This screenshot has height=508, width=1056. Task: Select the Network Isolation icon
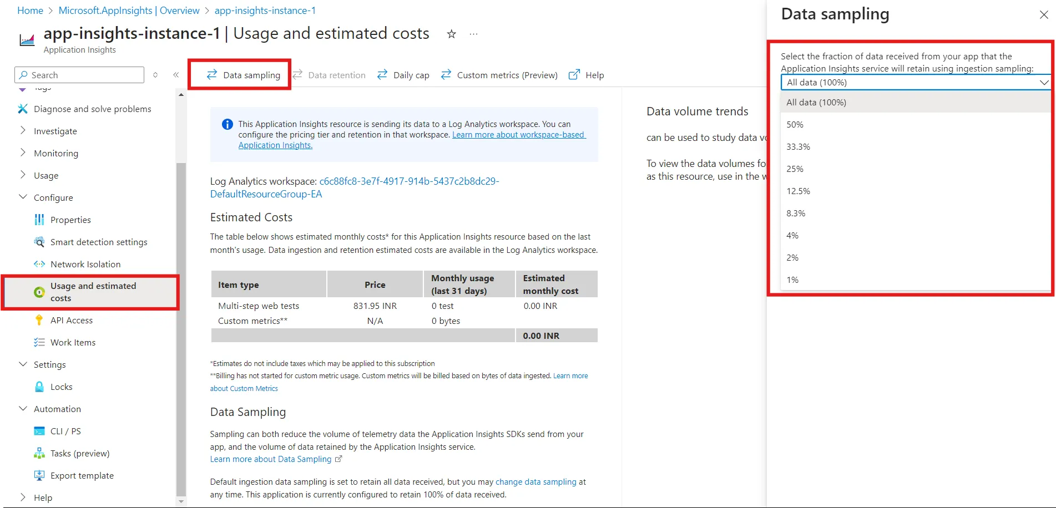point(39,264)
